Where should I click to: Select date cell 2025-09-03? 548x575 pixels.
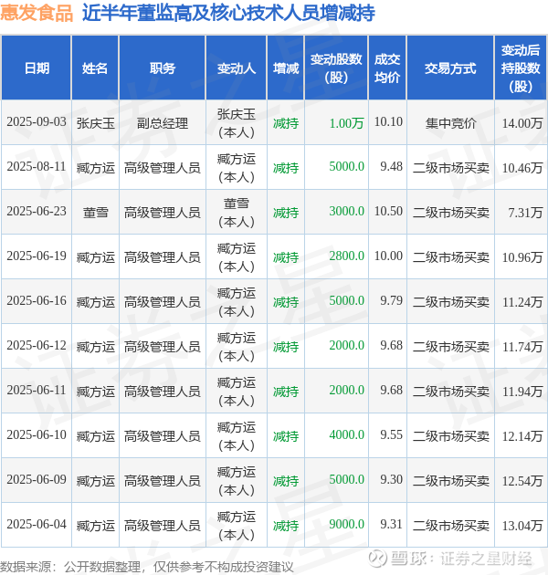click(37, 122)
